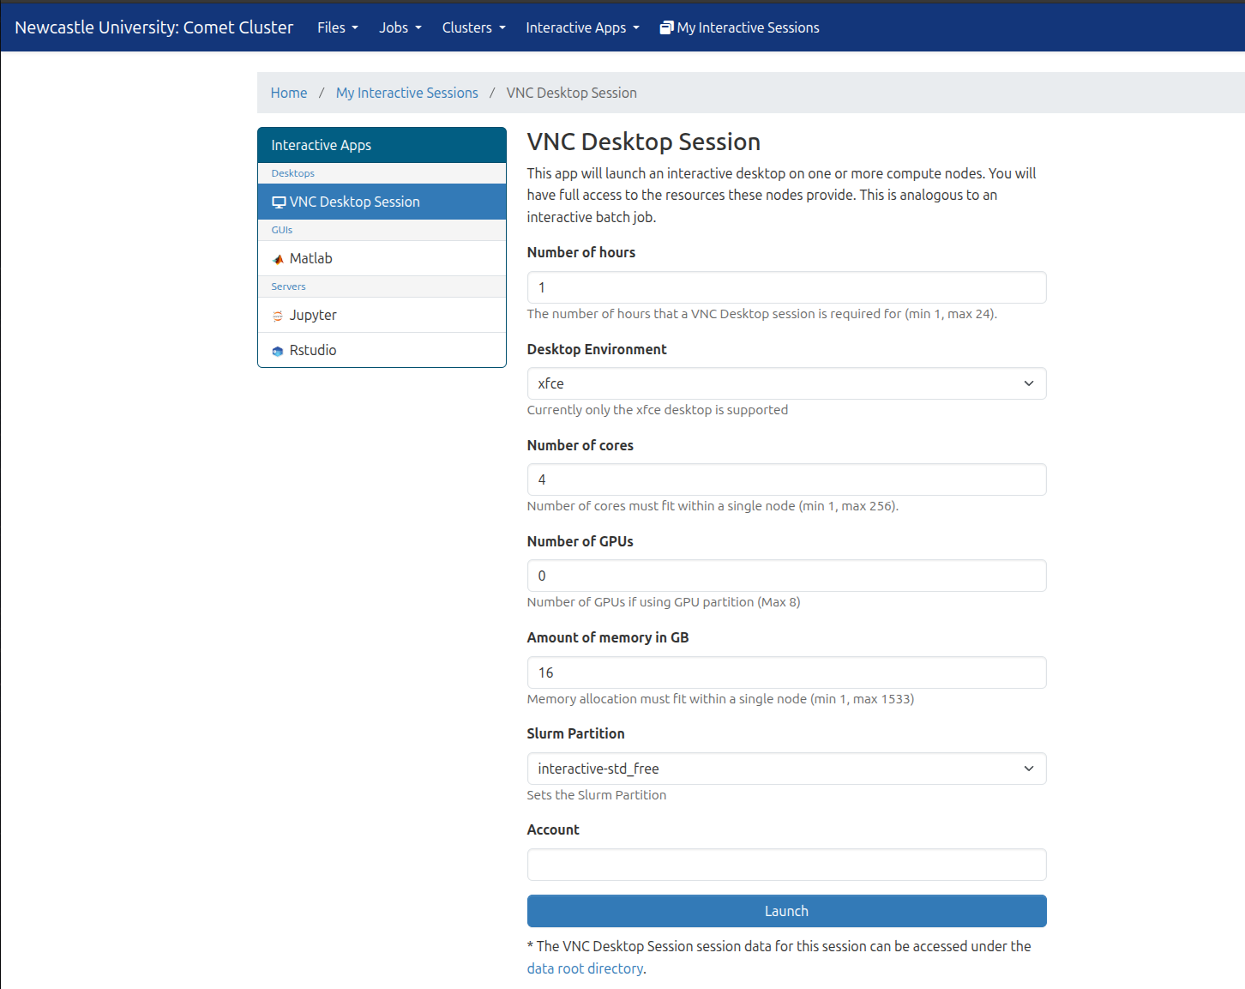The image size is (1245, 989).
Task: Open the Slurm Partition dropdown
Action: pos(785,769)
